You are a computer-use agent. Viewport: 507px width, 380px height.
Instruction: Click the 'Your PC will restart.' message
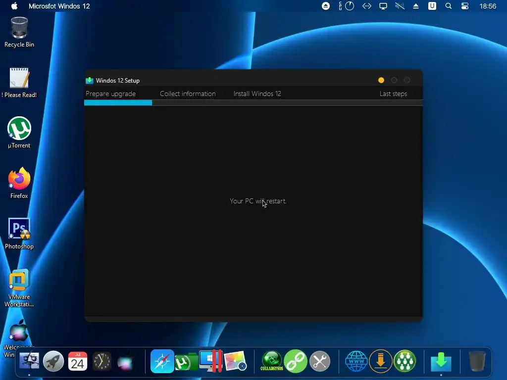258,201
